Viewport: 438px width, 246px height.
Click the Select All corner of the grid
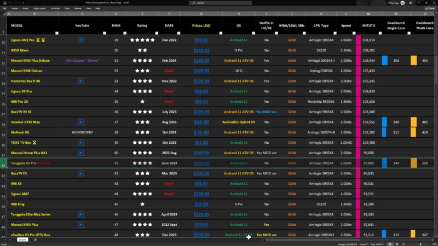(3, 14)
